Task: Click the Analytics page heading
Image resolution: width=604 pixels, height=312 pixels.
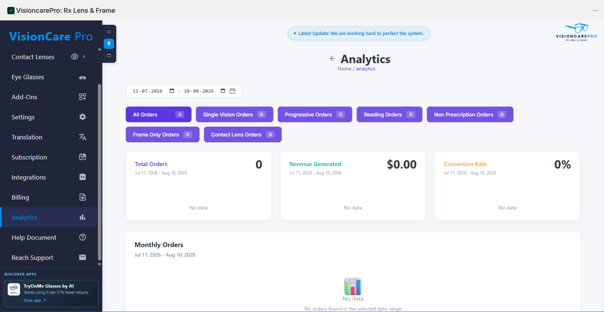Action: tap(366, 59)
